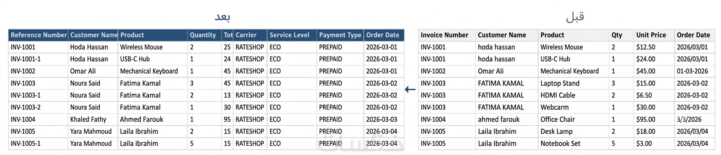The height and width of the screenshot is (155, 721).
Task: Click the Carrier column header
Action: pos(250,35)
